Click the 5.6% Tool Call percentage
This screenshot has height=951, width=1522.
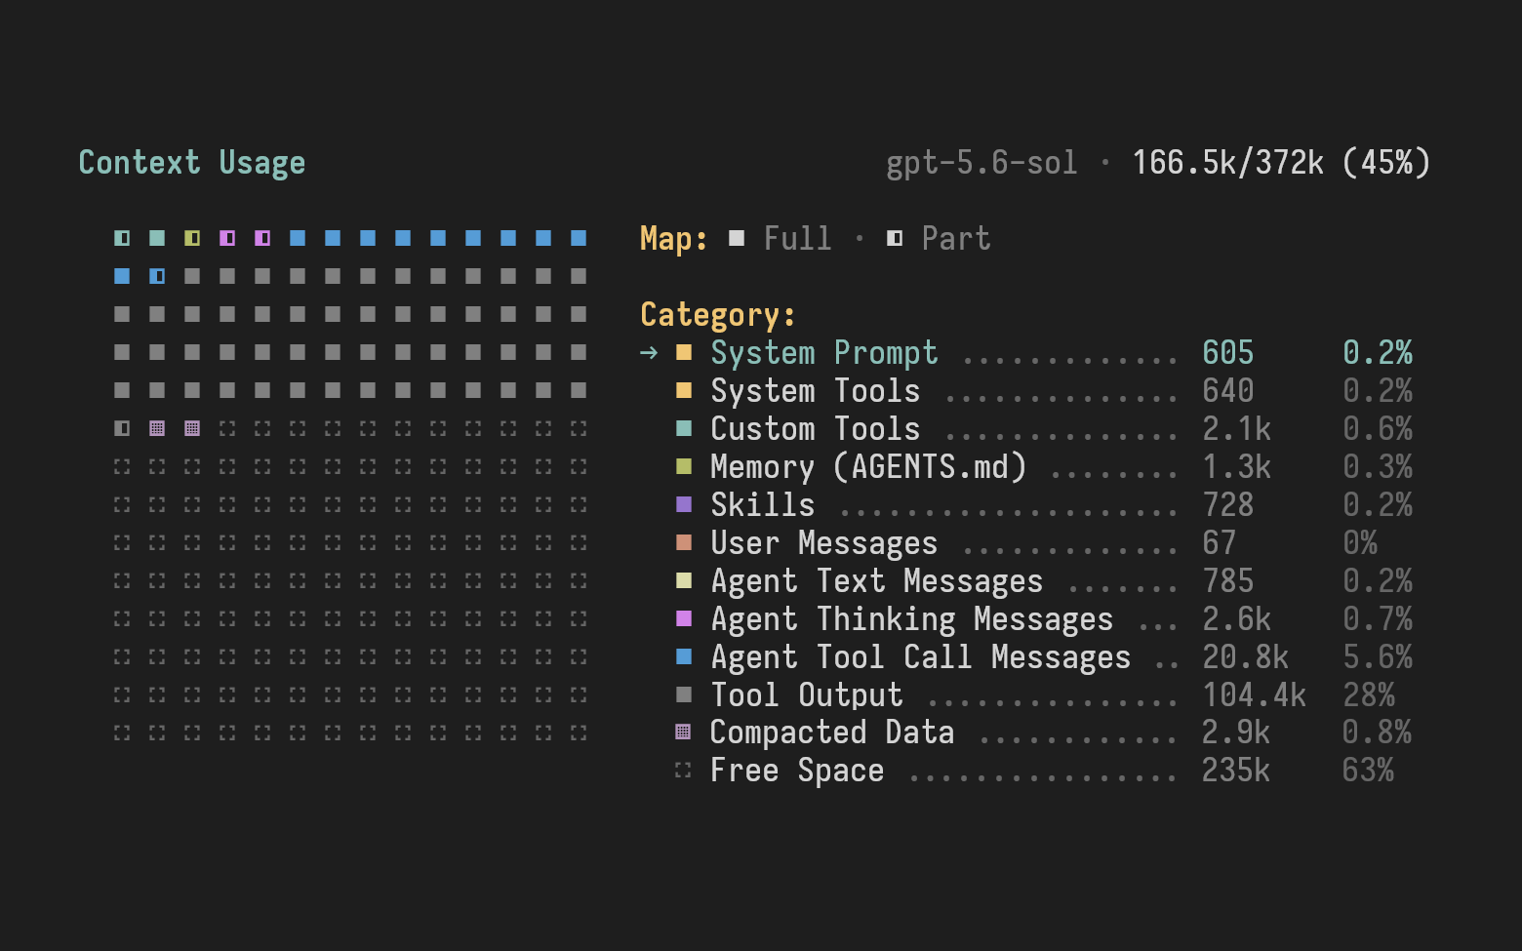pyautogui.click(x=1378, y=656)
